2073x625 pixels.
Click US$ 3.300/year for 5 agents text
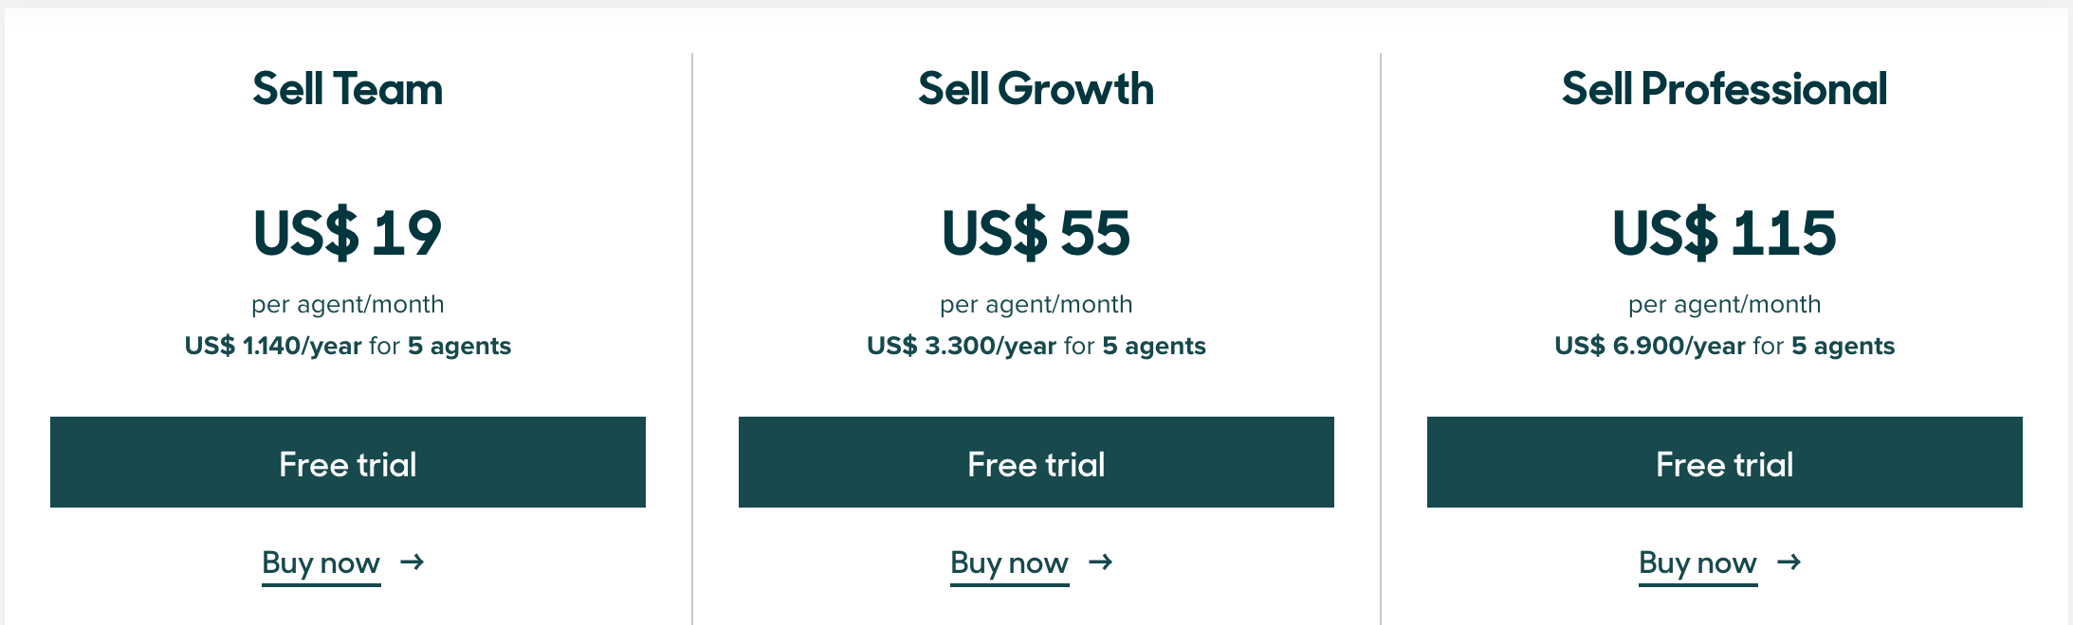coord(1036,346)
